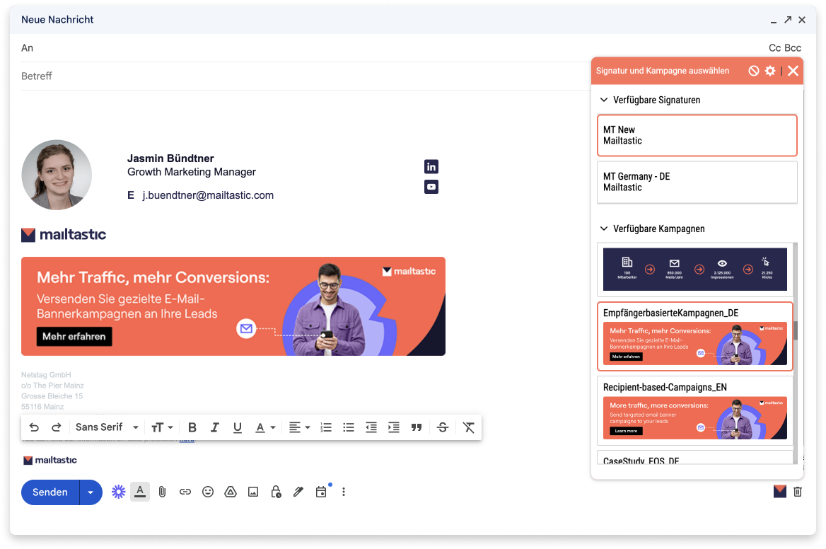The width and height of the screenshot is (826, 549).
Task: Click the Senden button
Action: coord(50,492)
